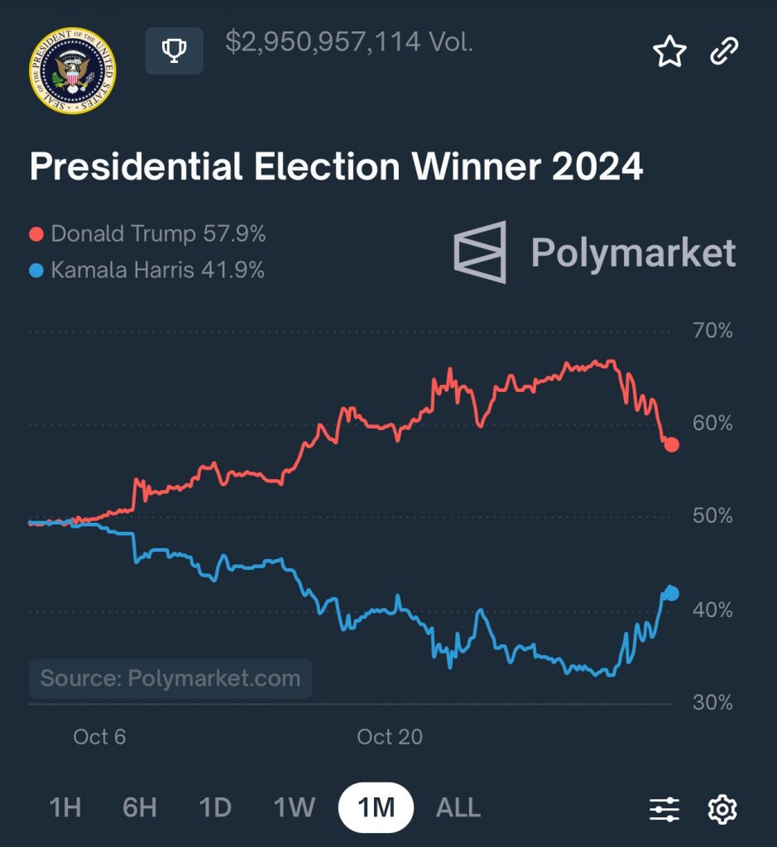Switch chart to 1D range

[215, 807]
